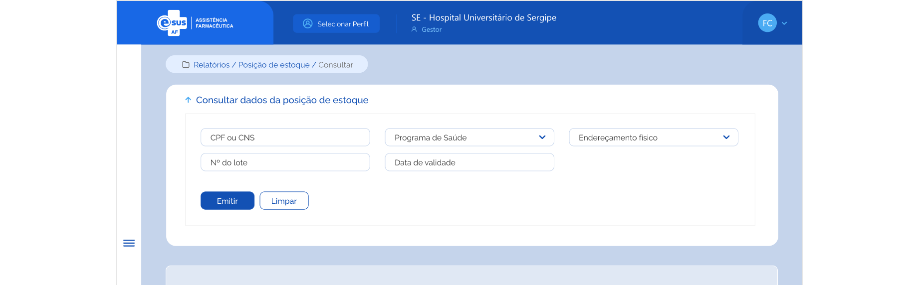
Task: Click the FC user avatar
Action: [x=767, y=23]
